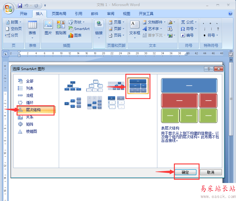Choose the selected table hierarchy layout thumbnail
This screenshot has height=201, width=236.
(x=138, y=86)
